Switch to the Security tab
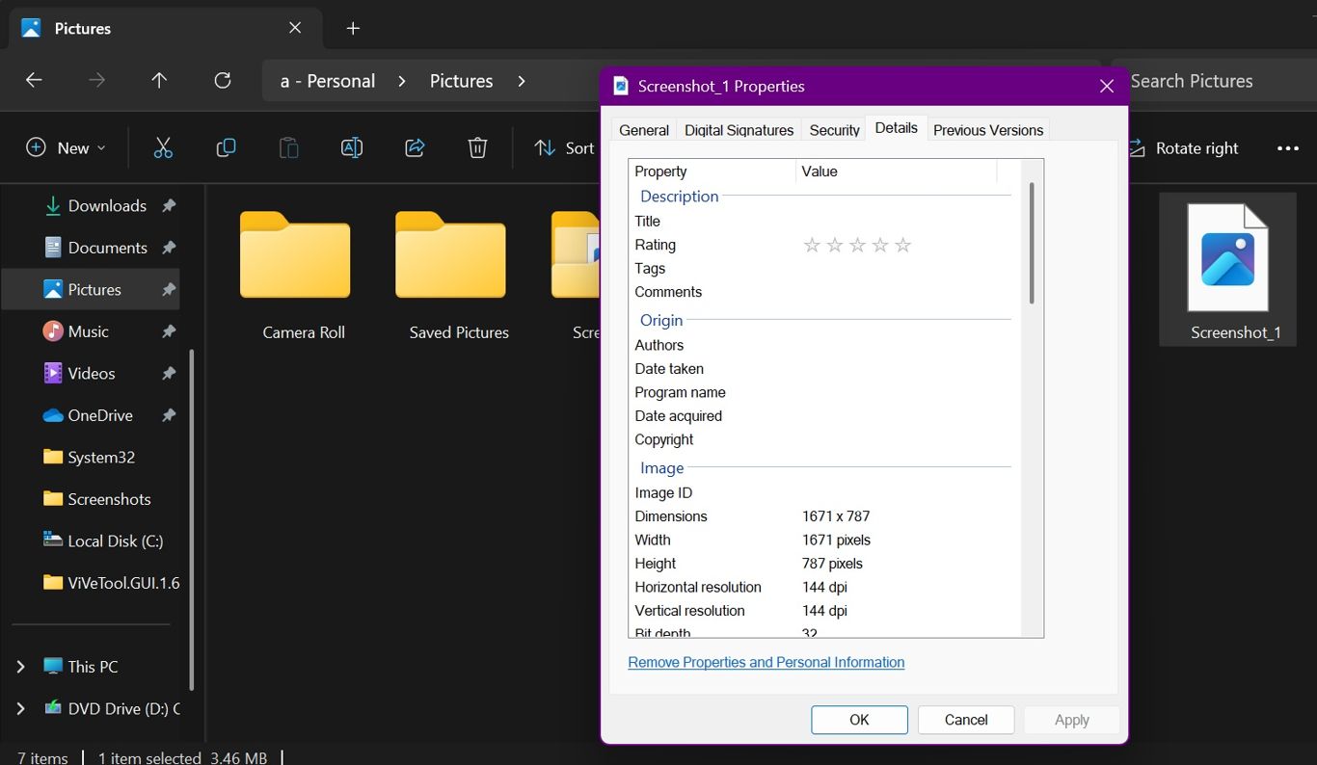 point(833,129)
